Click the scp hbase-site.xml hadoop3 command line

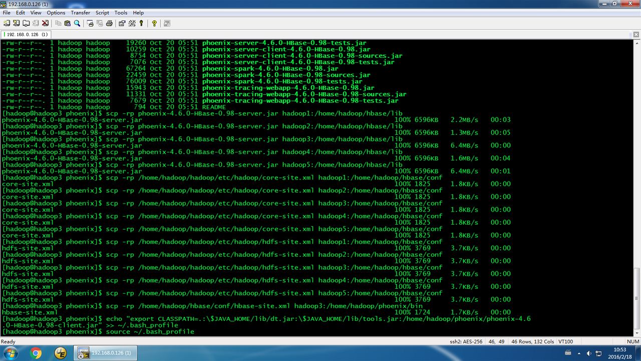tap(212, 306)
